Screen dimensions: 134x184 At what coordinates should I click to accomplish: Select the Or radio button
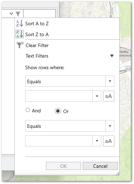(x=58, y=111)
